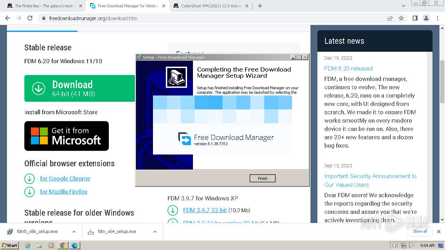Click the scrollbar up arrow
The image size is (445, 250).
(442, 28)
